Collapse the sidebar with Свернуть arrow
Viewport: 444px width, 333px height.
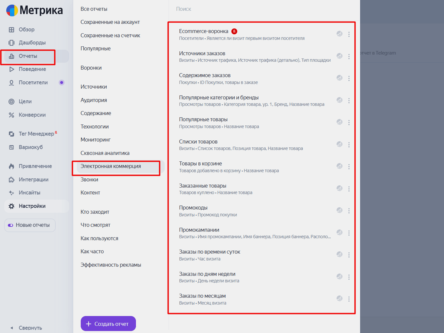click(12, 328)
